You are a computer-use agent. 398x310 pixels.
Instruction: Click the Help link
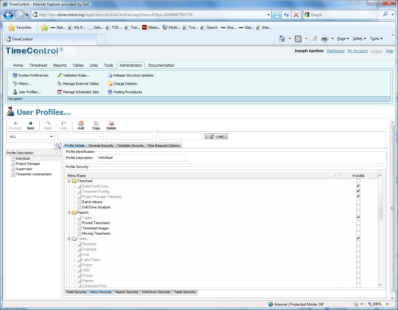pos(390,51)
